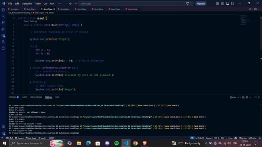Click the errors and warnings status item
The width and height of the screenshot is (262, 147).
pos(9,138)
